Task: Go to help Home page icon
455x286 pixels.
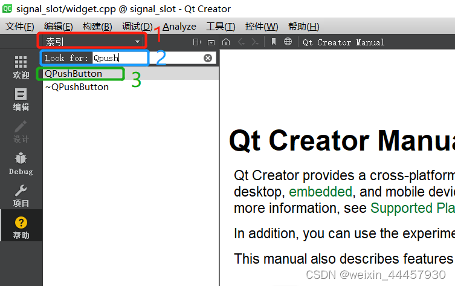Action: (226, 42)
